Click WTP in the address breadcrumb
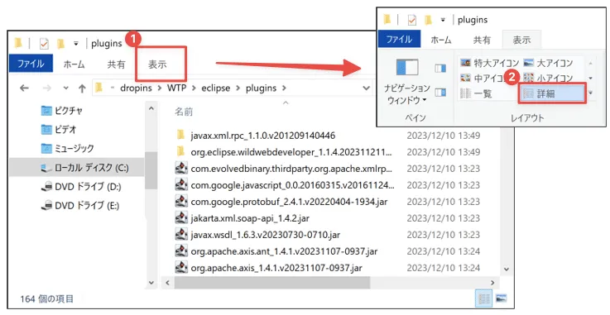 [176, 88]
